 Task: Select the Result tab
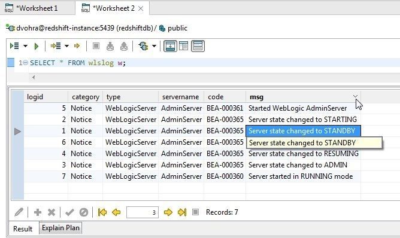coord(23,228)
